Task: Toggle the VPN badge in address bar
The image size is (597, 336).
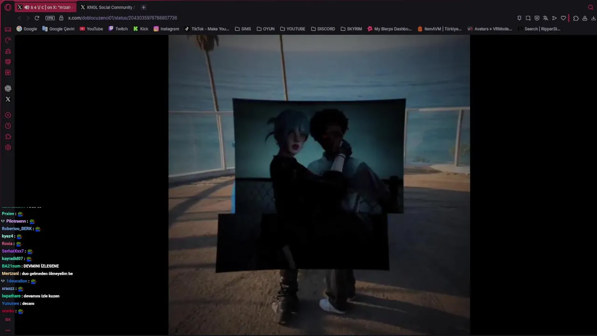Action: (50, 18)
